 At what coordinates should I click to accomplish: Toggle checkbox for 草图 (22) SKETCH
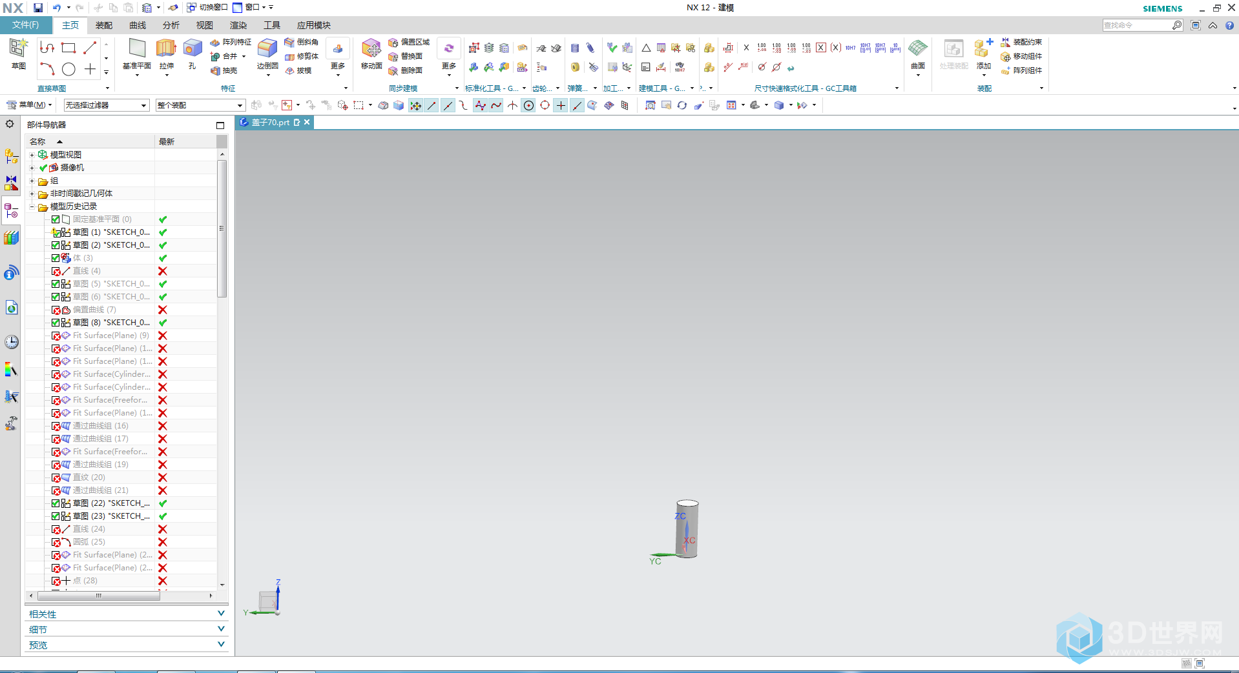(x=56, y=503)
